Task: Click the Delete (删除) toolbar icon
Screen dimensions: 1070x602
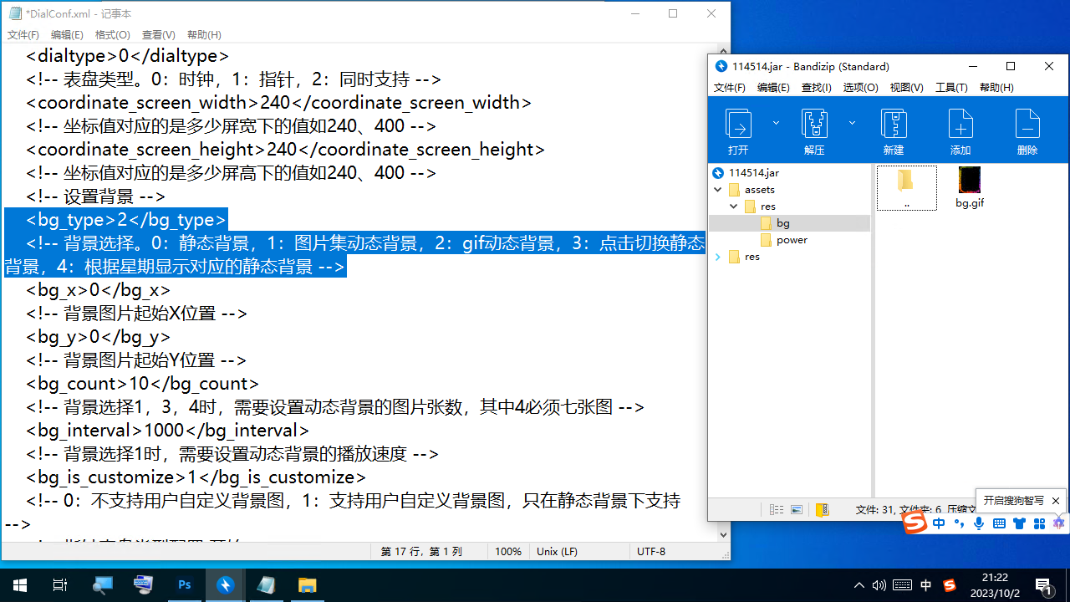Action: click(1027, 131)
